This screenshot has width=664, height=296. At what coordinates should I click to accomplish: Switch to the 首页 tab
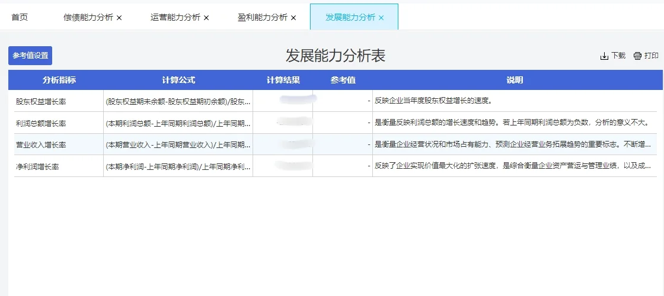click(20, 17)
